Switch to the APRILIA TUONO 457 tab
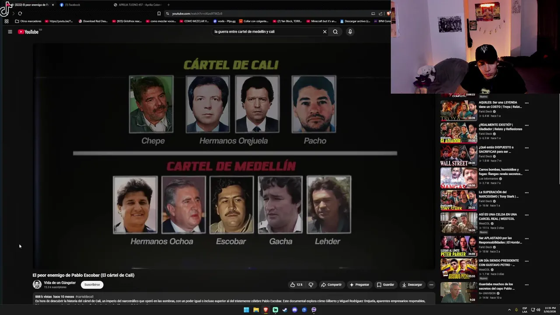Viewport: 560px width, 315px height. [137, 5]
